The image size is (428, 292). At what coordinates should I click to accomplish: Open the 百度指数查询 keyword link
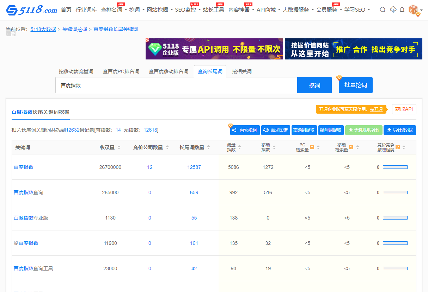pyautogui.click(x=29, y=192)
